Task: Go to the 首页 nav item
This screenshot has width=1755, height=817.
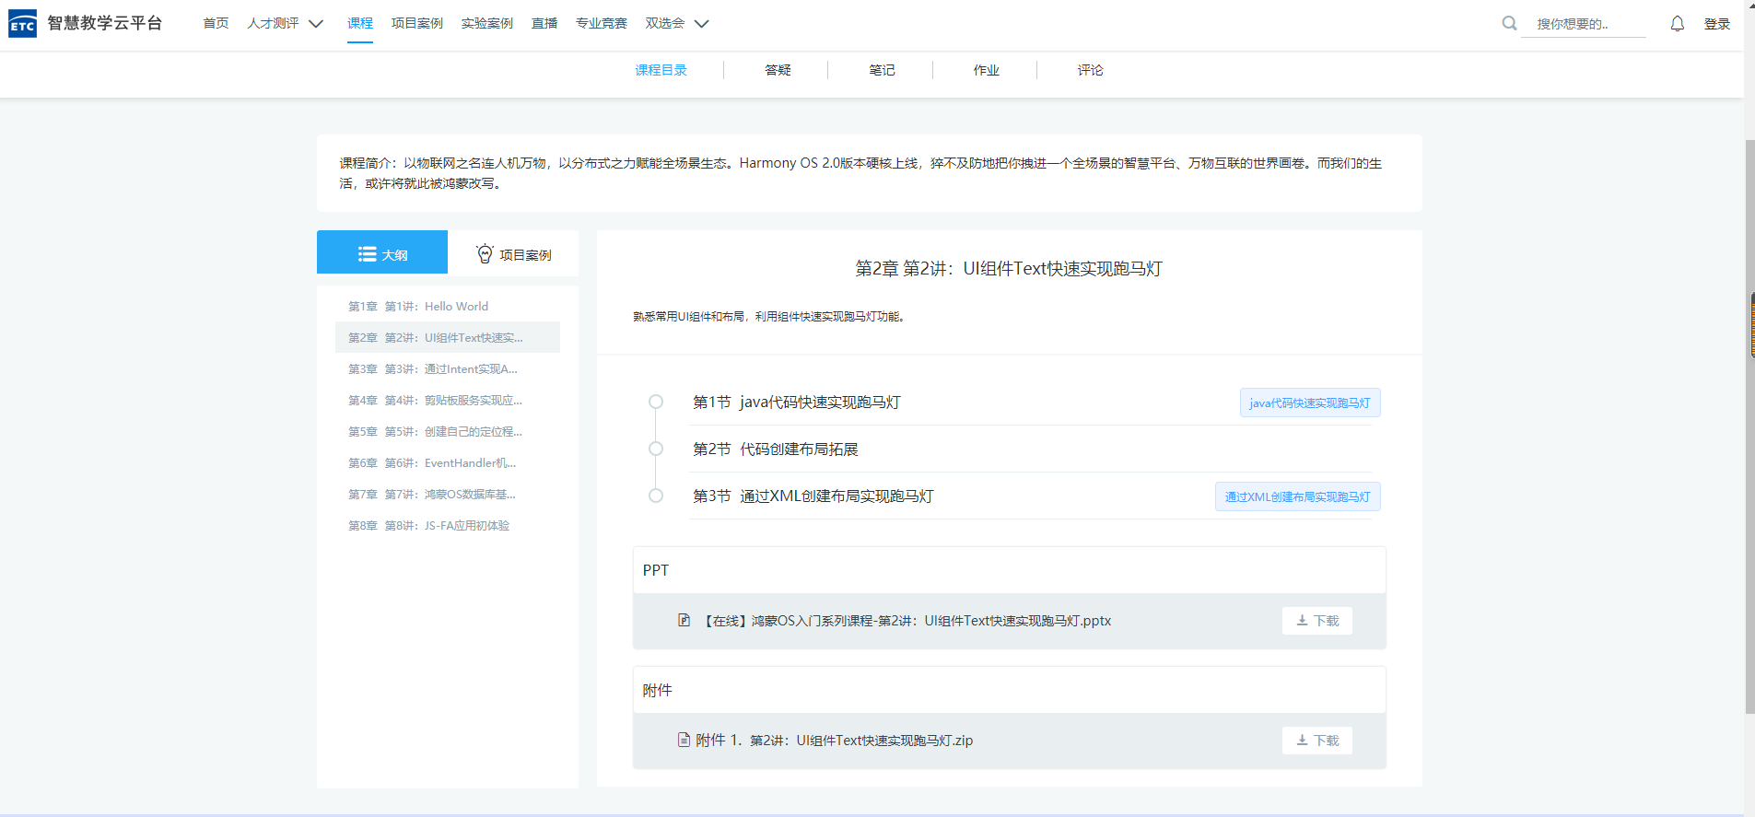Action: 216,23
